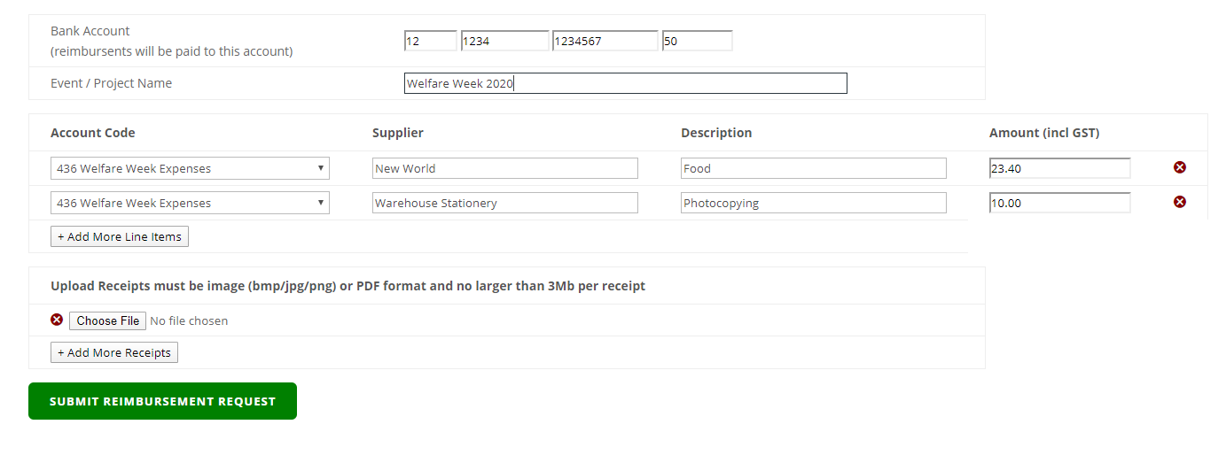Click the Food description field
The width and height of the screenshot is (1226, 463).
[813, 168]
